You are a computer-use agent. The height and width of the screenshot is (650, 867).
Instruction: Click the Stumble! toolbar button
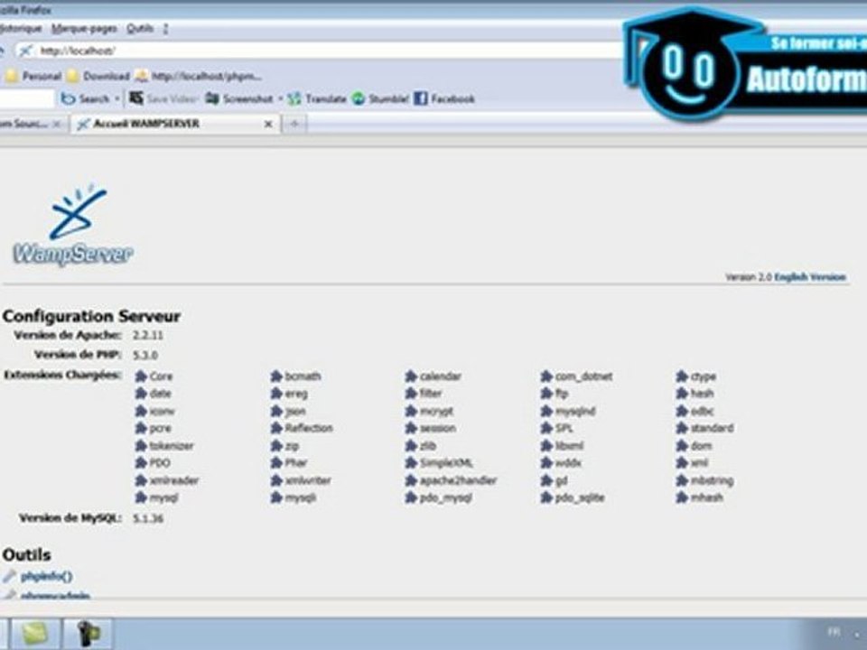click(380, 99)
